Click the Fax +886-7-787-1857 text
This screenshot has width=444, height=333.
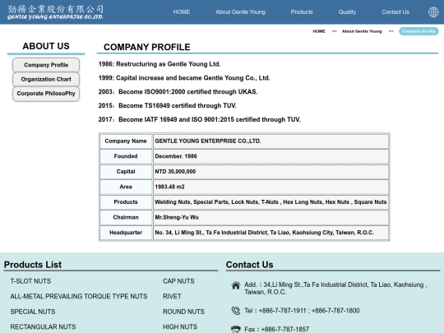276,330
